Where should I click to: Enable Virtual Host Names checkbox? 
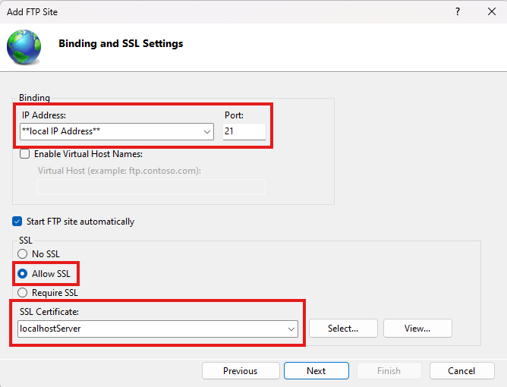coord(25,154)
